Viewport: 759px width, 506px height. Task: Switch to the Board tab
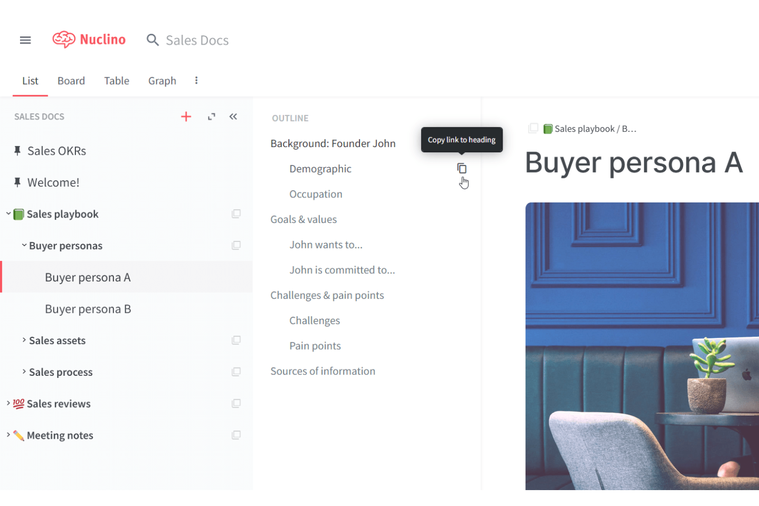coord(71,80)
